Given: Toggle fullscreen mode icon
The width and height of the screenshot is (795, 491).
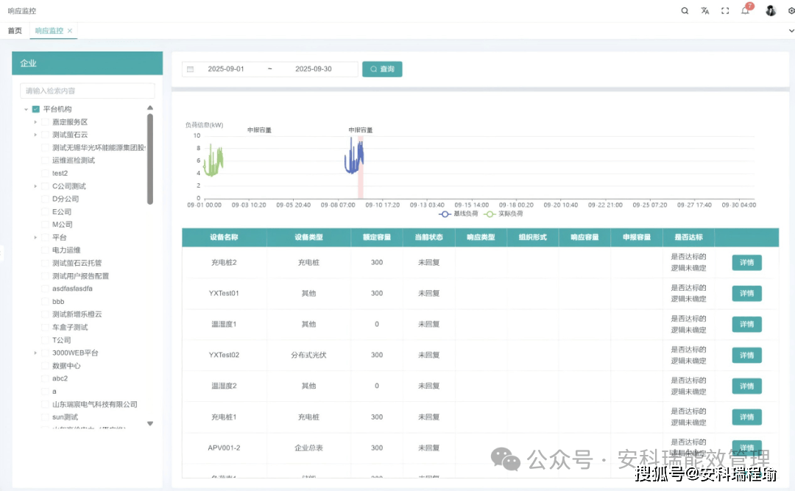Looking at the screenshot, I should tap(725, 11).
